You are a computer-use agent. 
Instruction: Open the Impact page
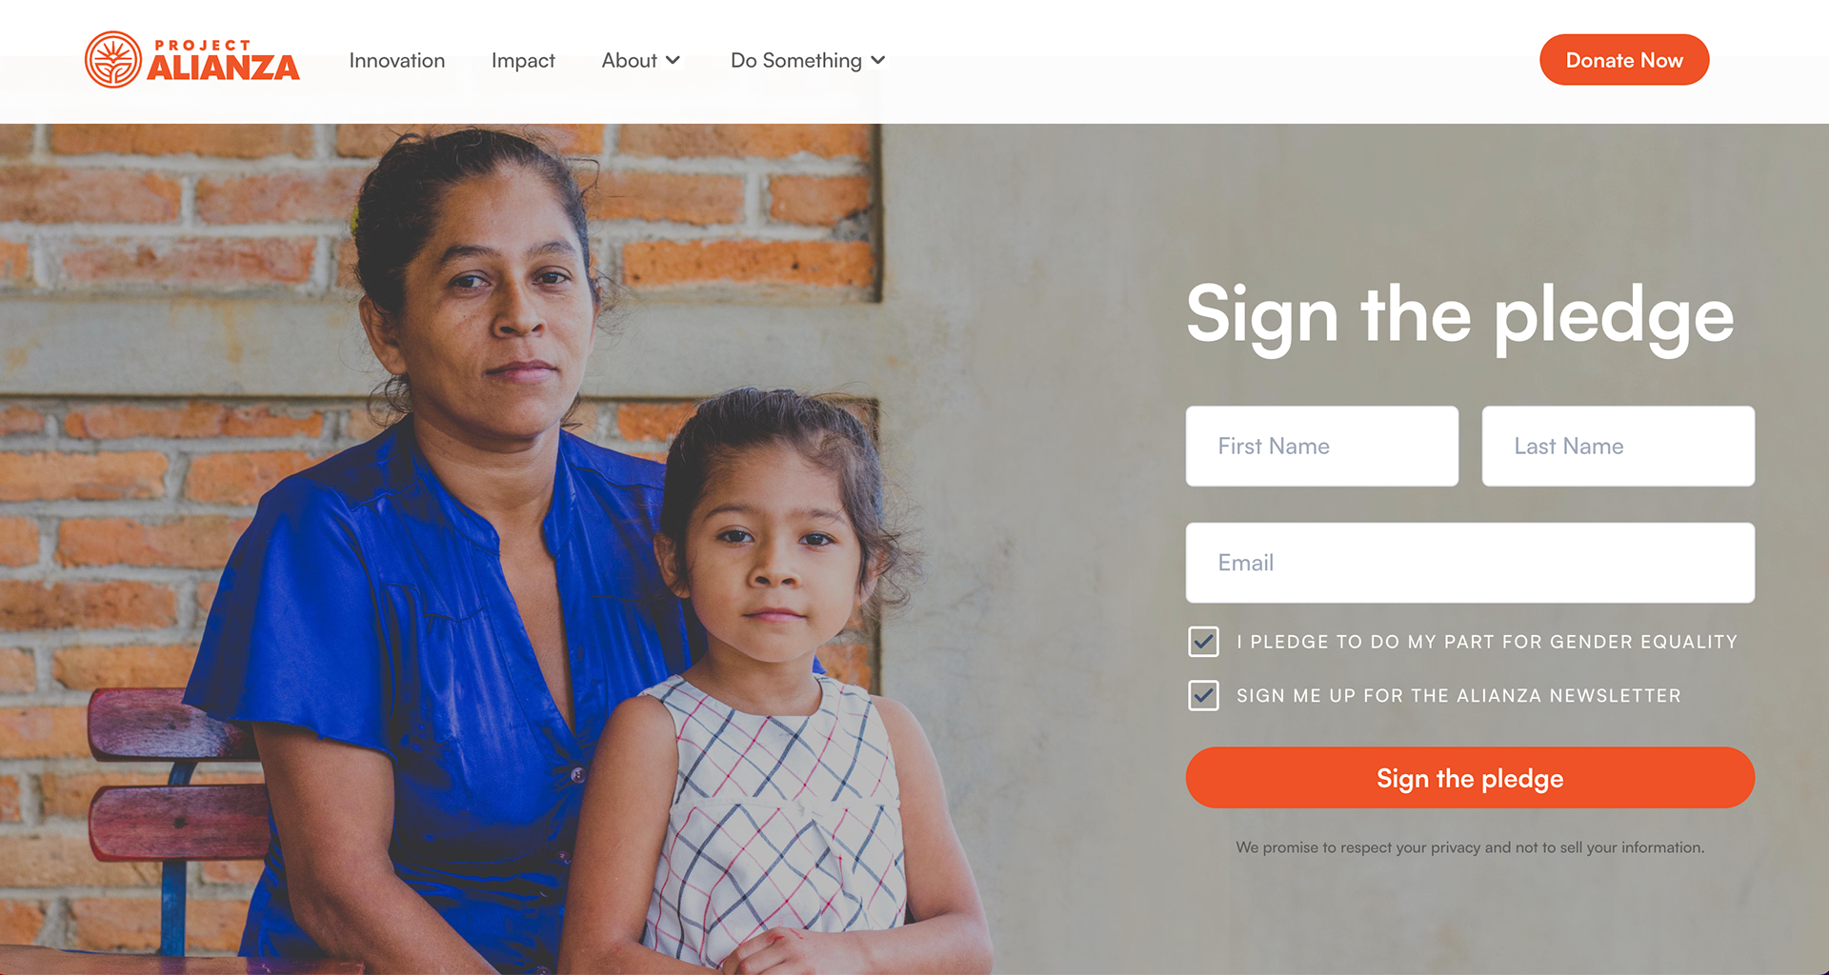[x=523, y=60]
